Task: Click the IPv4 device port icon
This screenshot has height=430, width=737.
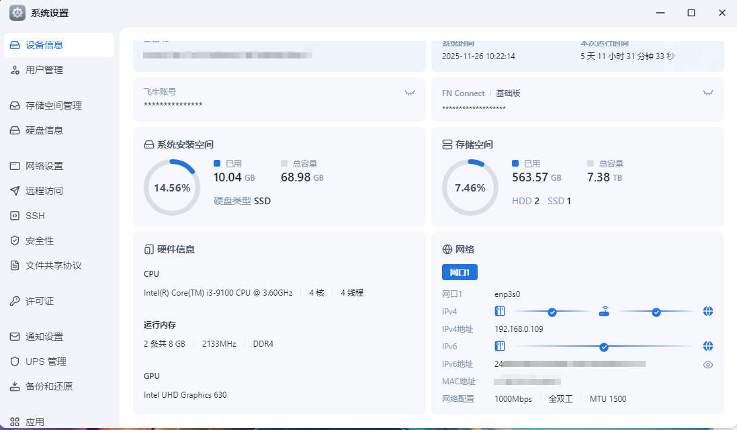Action: pos(500,311)
